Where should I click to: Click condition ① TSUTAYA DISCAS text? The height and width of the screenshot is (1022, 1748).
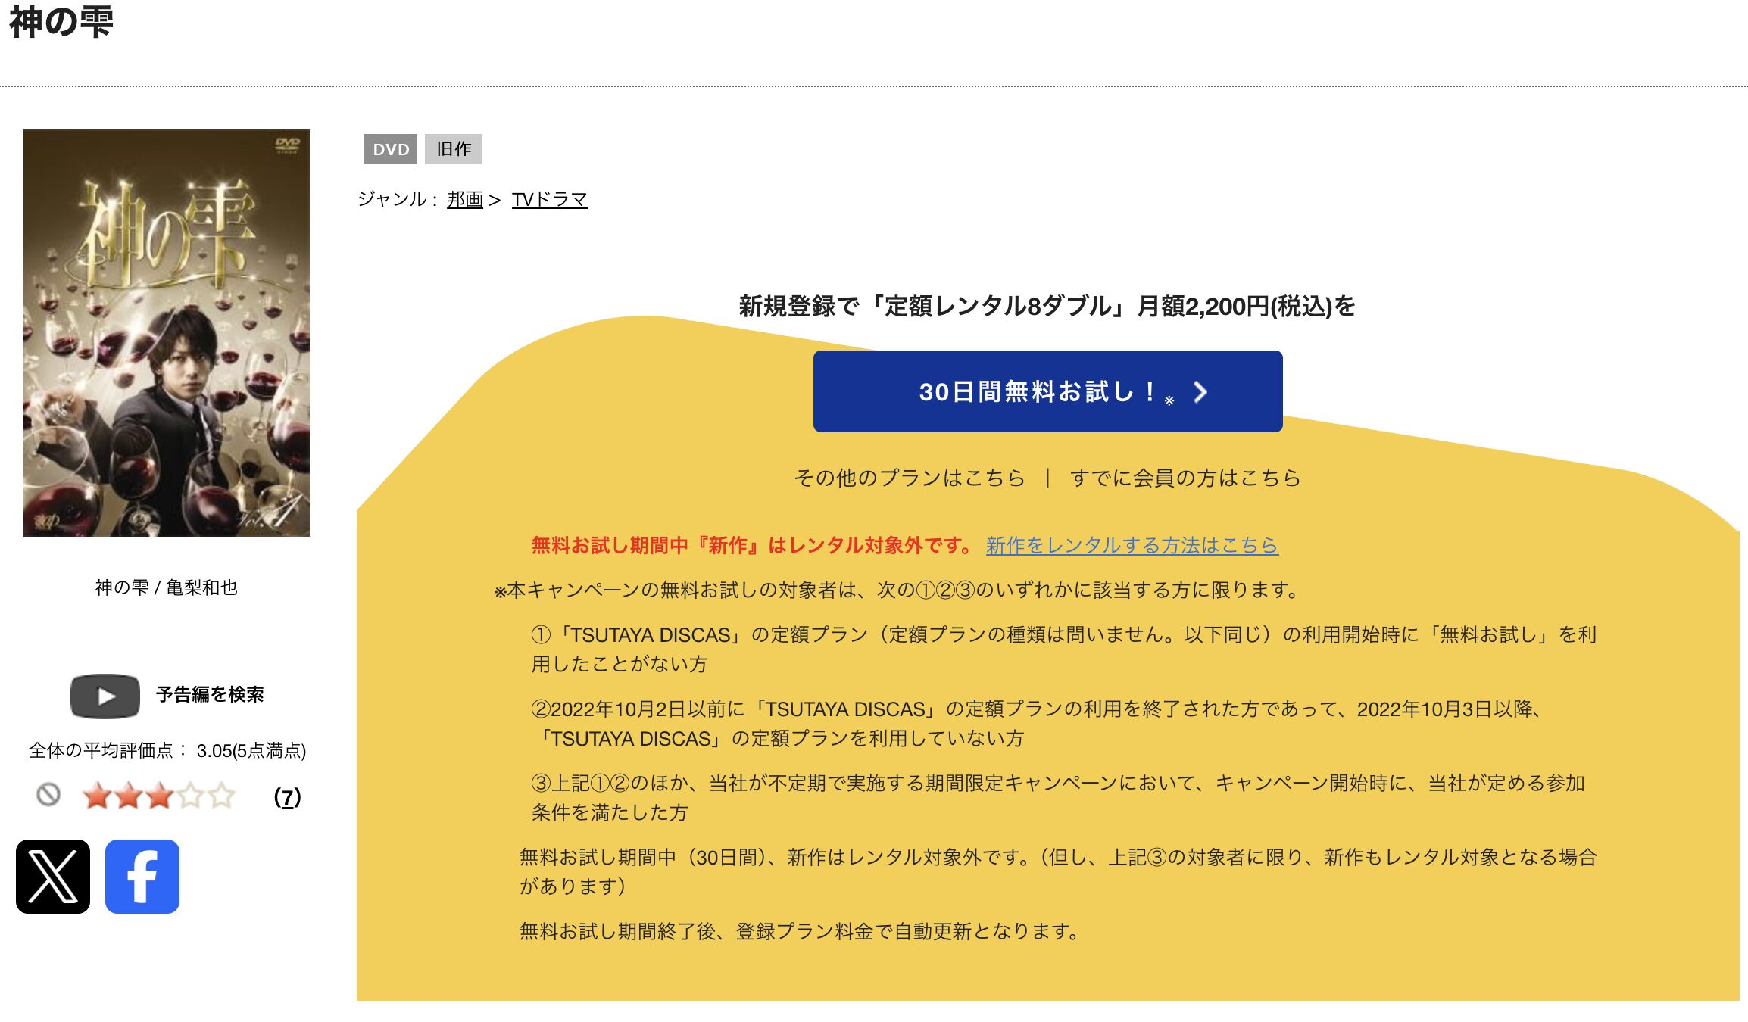click(x=1064, y=649)
